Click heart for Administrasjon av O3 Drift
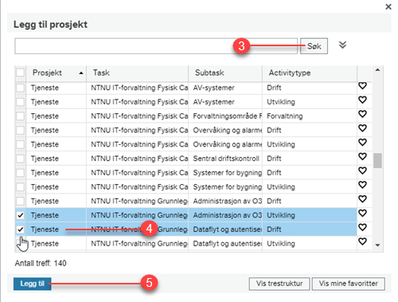This screenshot has width=398, height=302. tap(362, 199)
